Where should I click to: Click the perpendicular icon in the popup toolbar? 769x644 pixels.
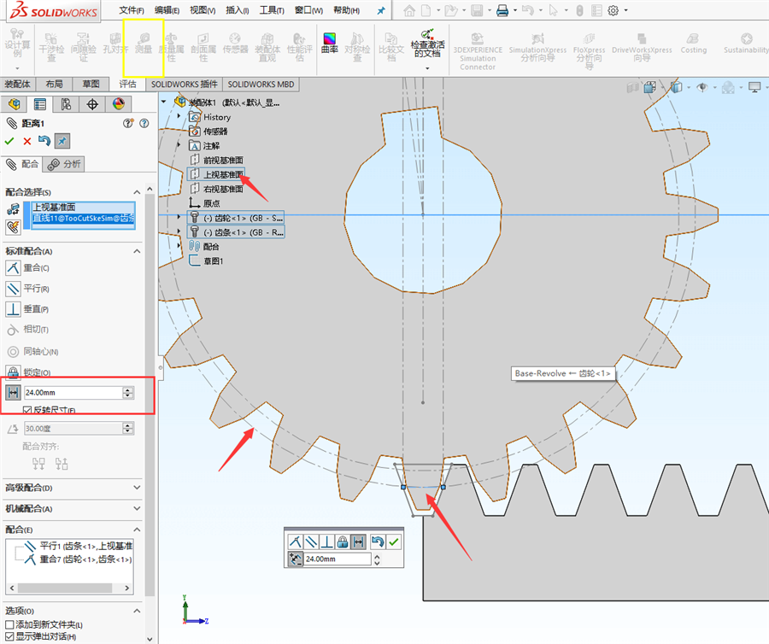pyautogui.click(x=326, y=542)
